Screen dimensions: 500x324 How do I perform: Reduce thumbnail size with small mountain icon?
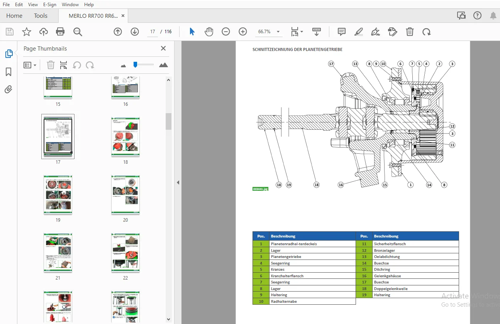click(x=124, y=66)
